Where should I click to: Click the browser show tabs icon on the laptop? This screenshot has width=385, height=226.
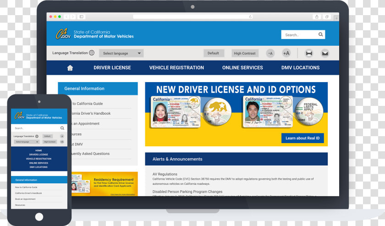[x=327, y=17]
